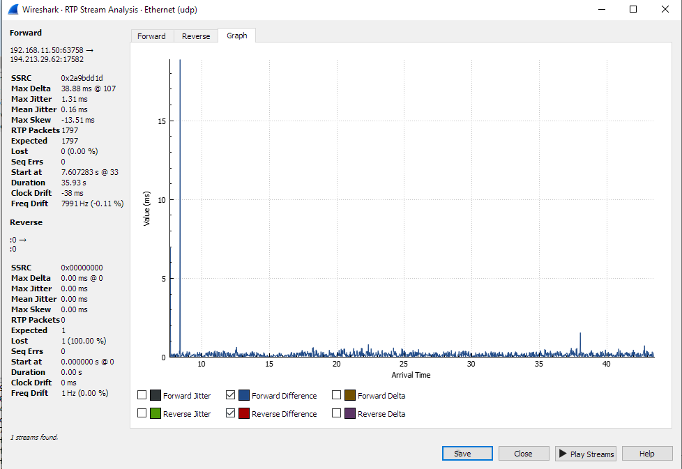Click the small jitter spike near 38 seconds
The width and height of the screenshot is (682, 469).
[x=579, y=340]
